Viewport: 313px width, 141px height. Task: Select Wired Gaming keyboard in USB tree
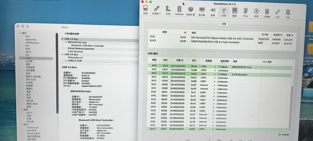(81, 49)
